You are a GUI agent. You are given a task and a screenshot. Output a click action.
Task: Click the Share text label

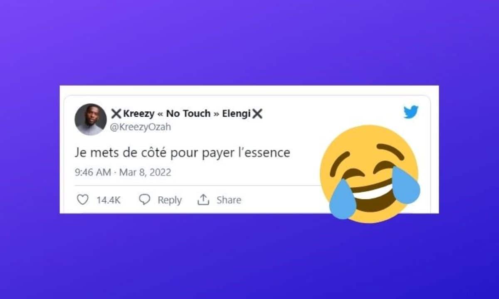[x=229, y=200]
